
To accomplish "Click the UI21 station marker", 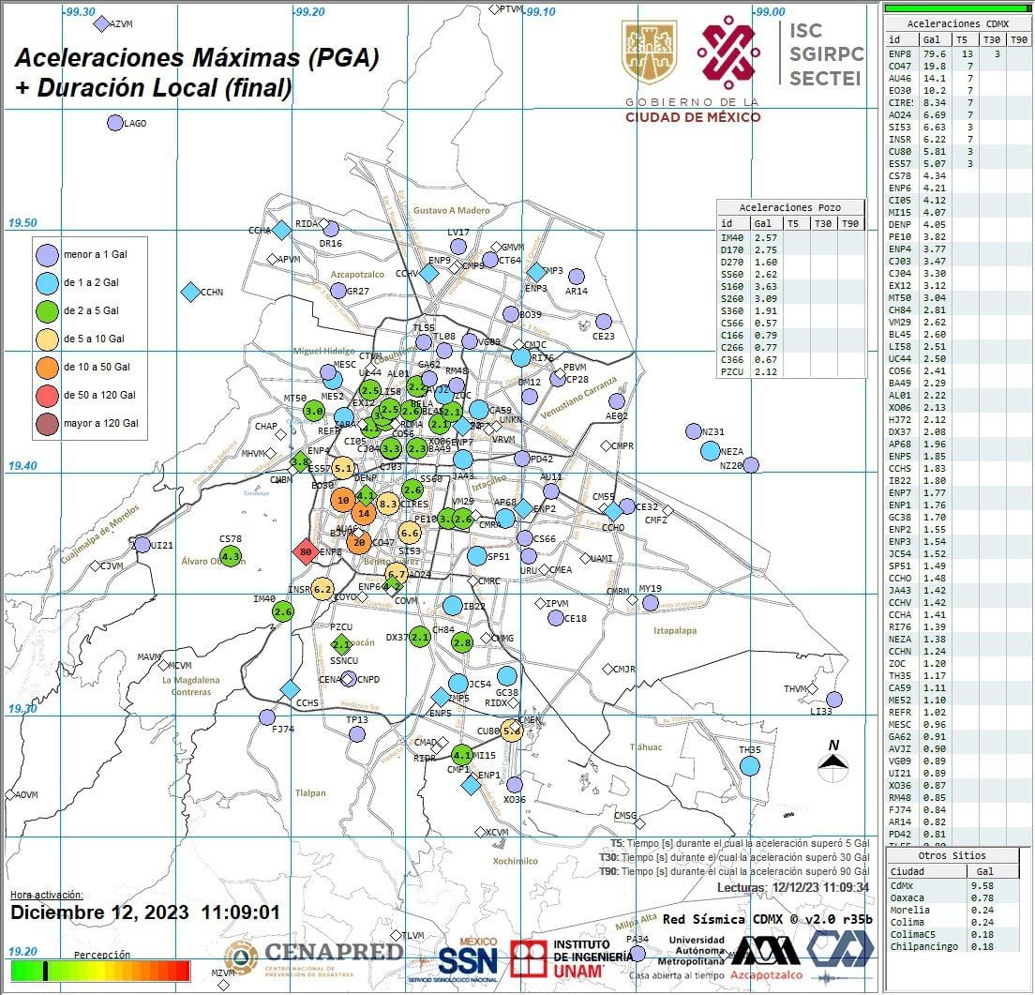I will point(142,545).
